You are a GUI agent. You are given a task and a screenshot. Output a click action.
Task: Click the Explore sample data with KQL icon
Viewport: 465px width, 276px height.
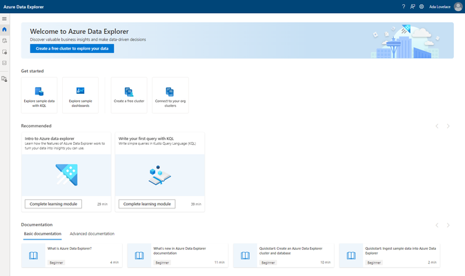point(39,91)
